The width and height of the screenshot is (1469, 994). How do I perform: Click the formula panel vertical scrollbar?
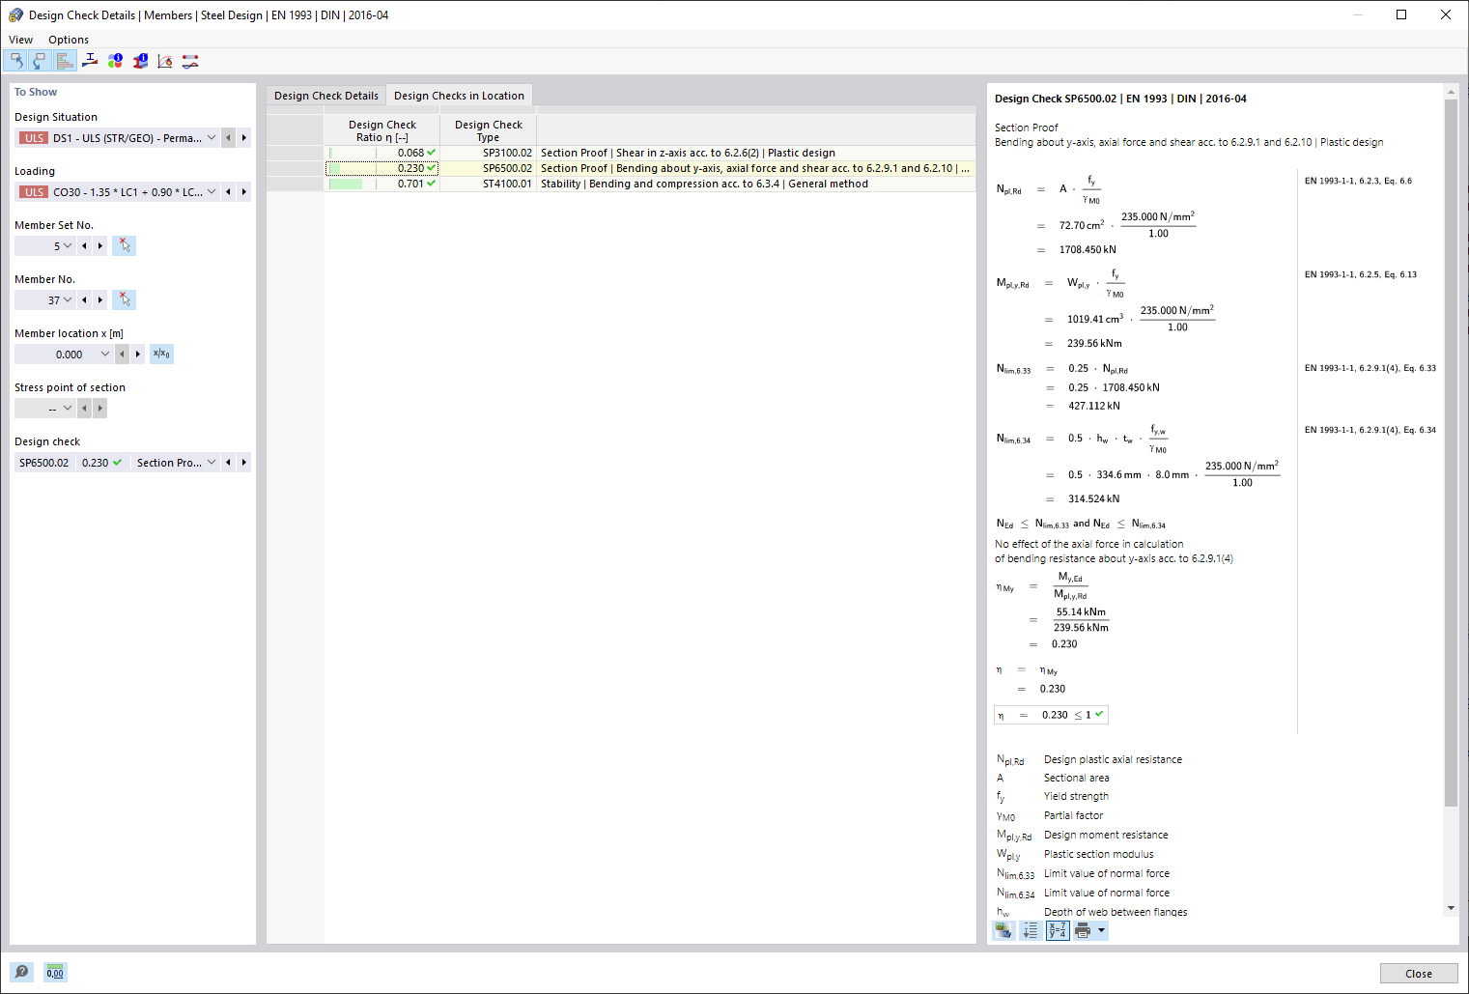[x=1451, y=452]
